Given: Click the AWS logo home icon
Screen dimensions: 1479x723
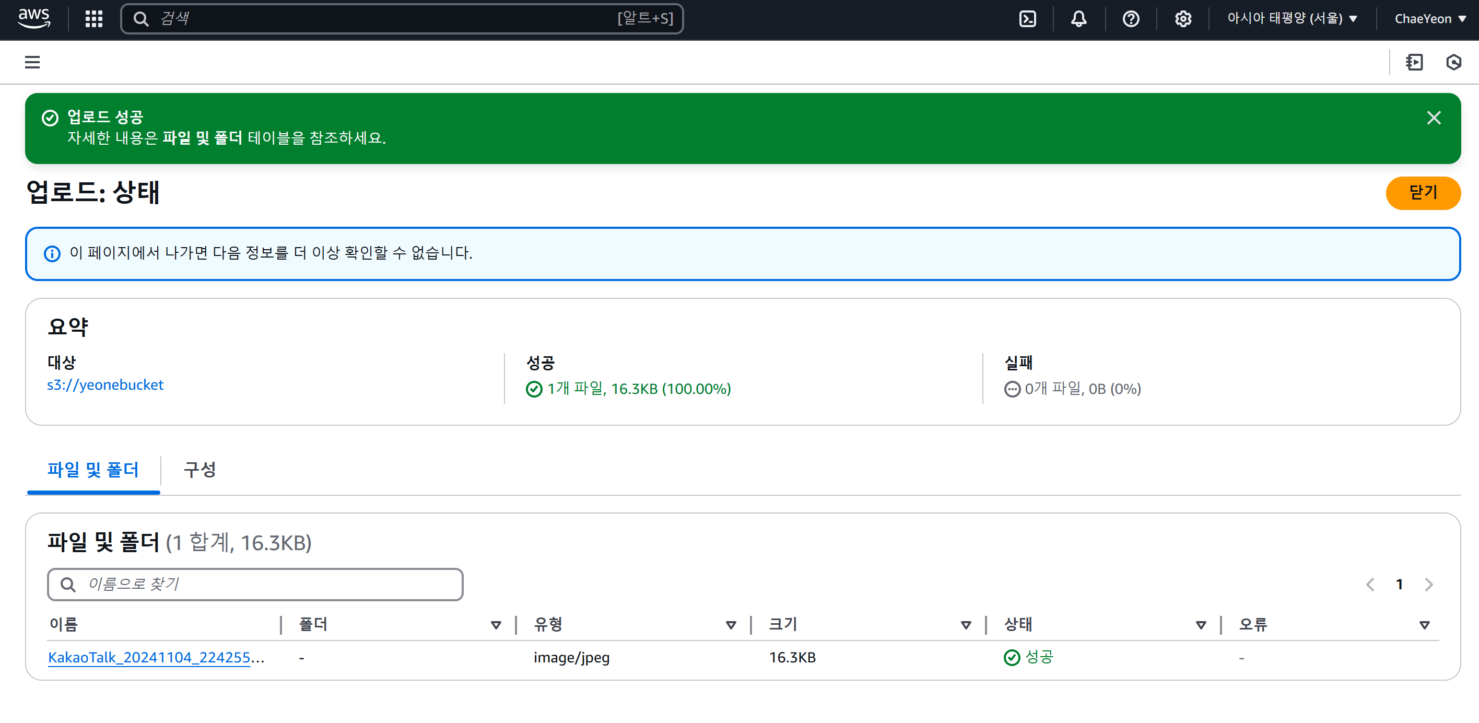Looking at the screenshot, I should (34, 18).
